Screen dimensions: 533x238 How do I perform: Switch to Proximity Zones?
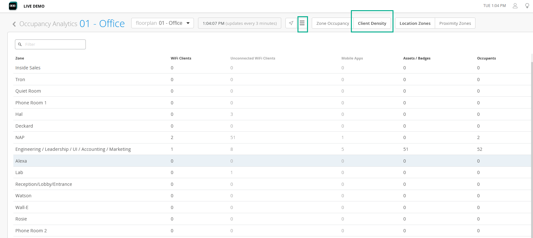(455, 23)
